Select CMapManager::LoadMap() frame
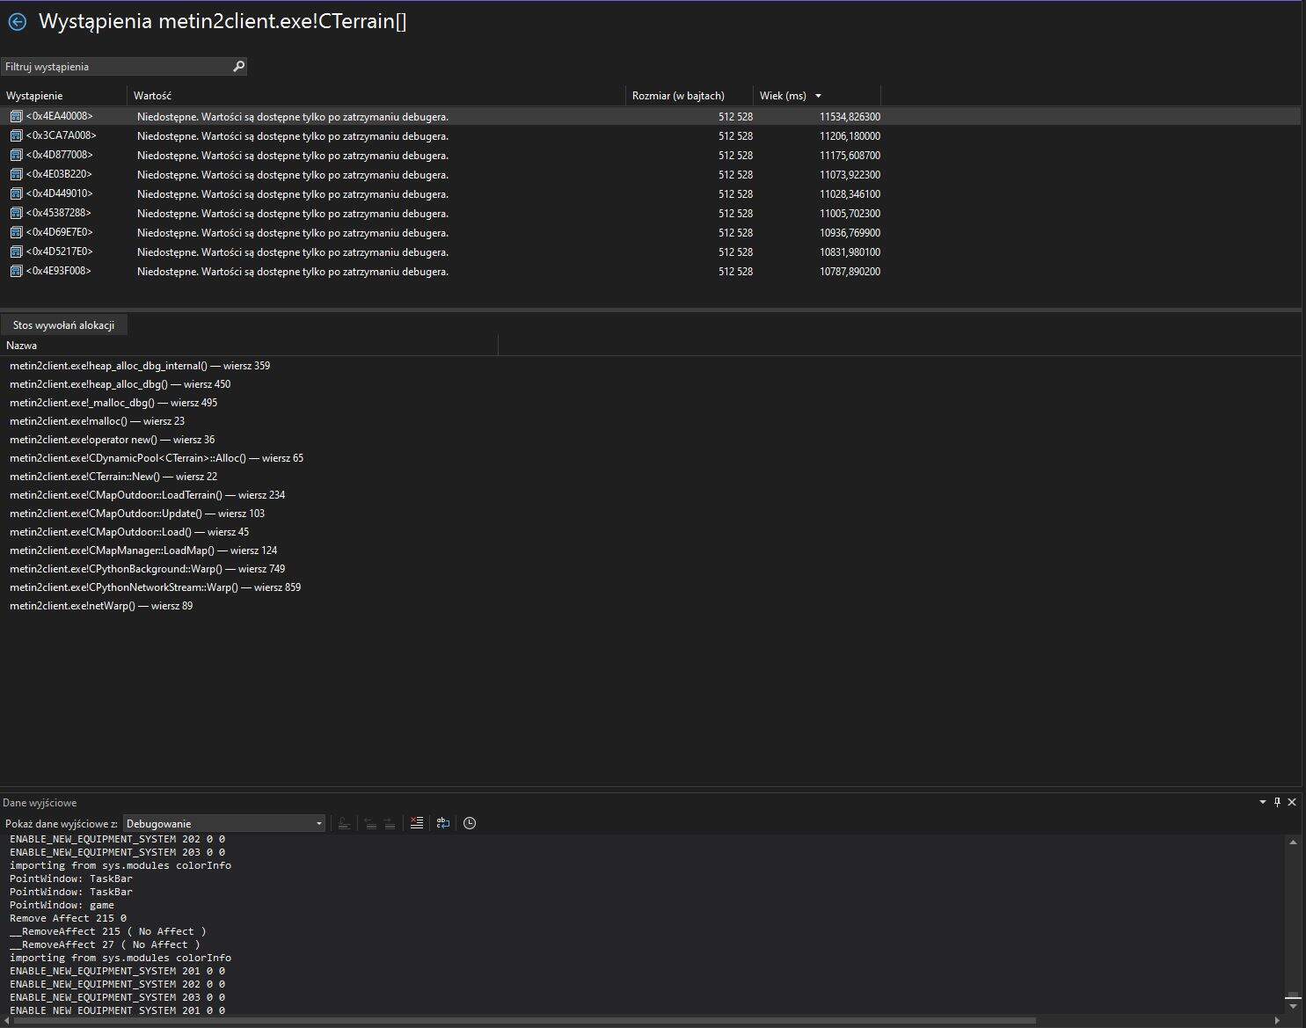 (x=143, y=550)
